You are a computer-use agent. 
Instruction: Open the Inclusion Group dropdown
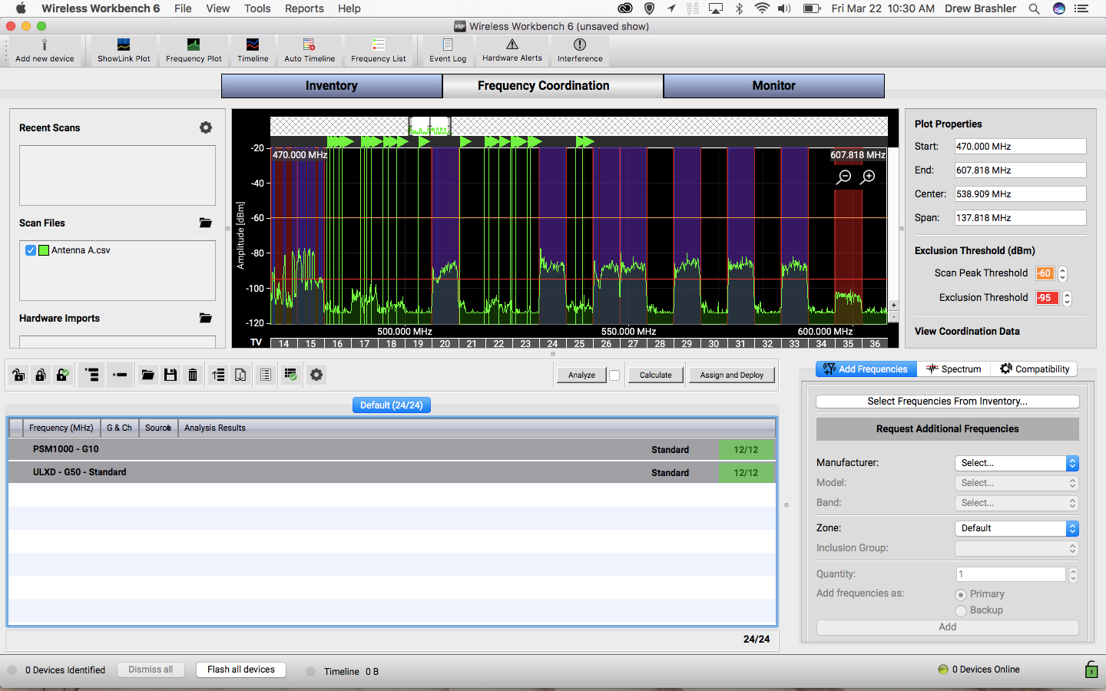pos(1017,548)
